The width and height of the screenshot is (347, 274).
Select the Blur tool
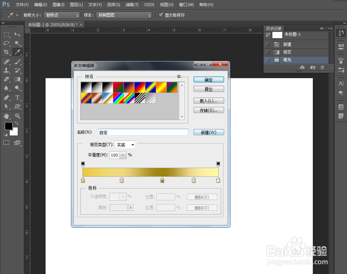point(6,88)
